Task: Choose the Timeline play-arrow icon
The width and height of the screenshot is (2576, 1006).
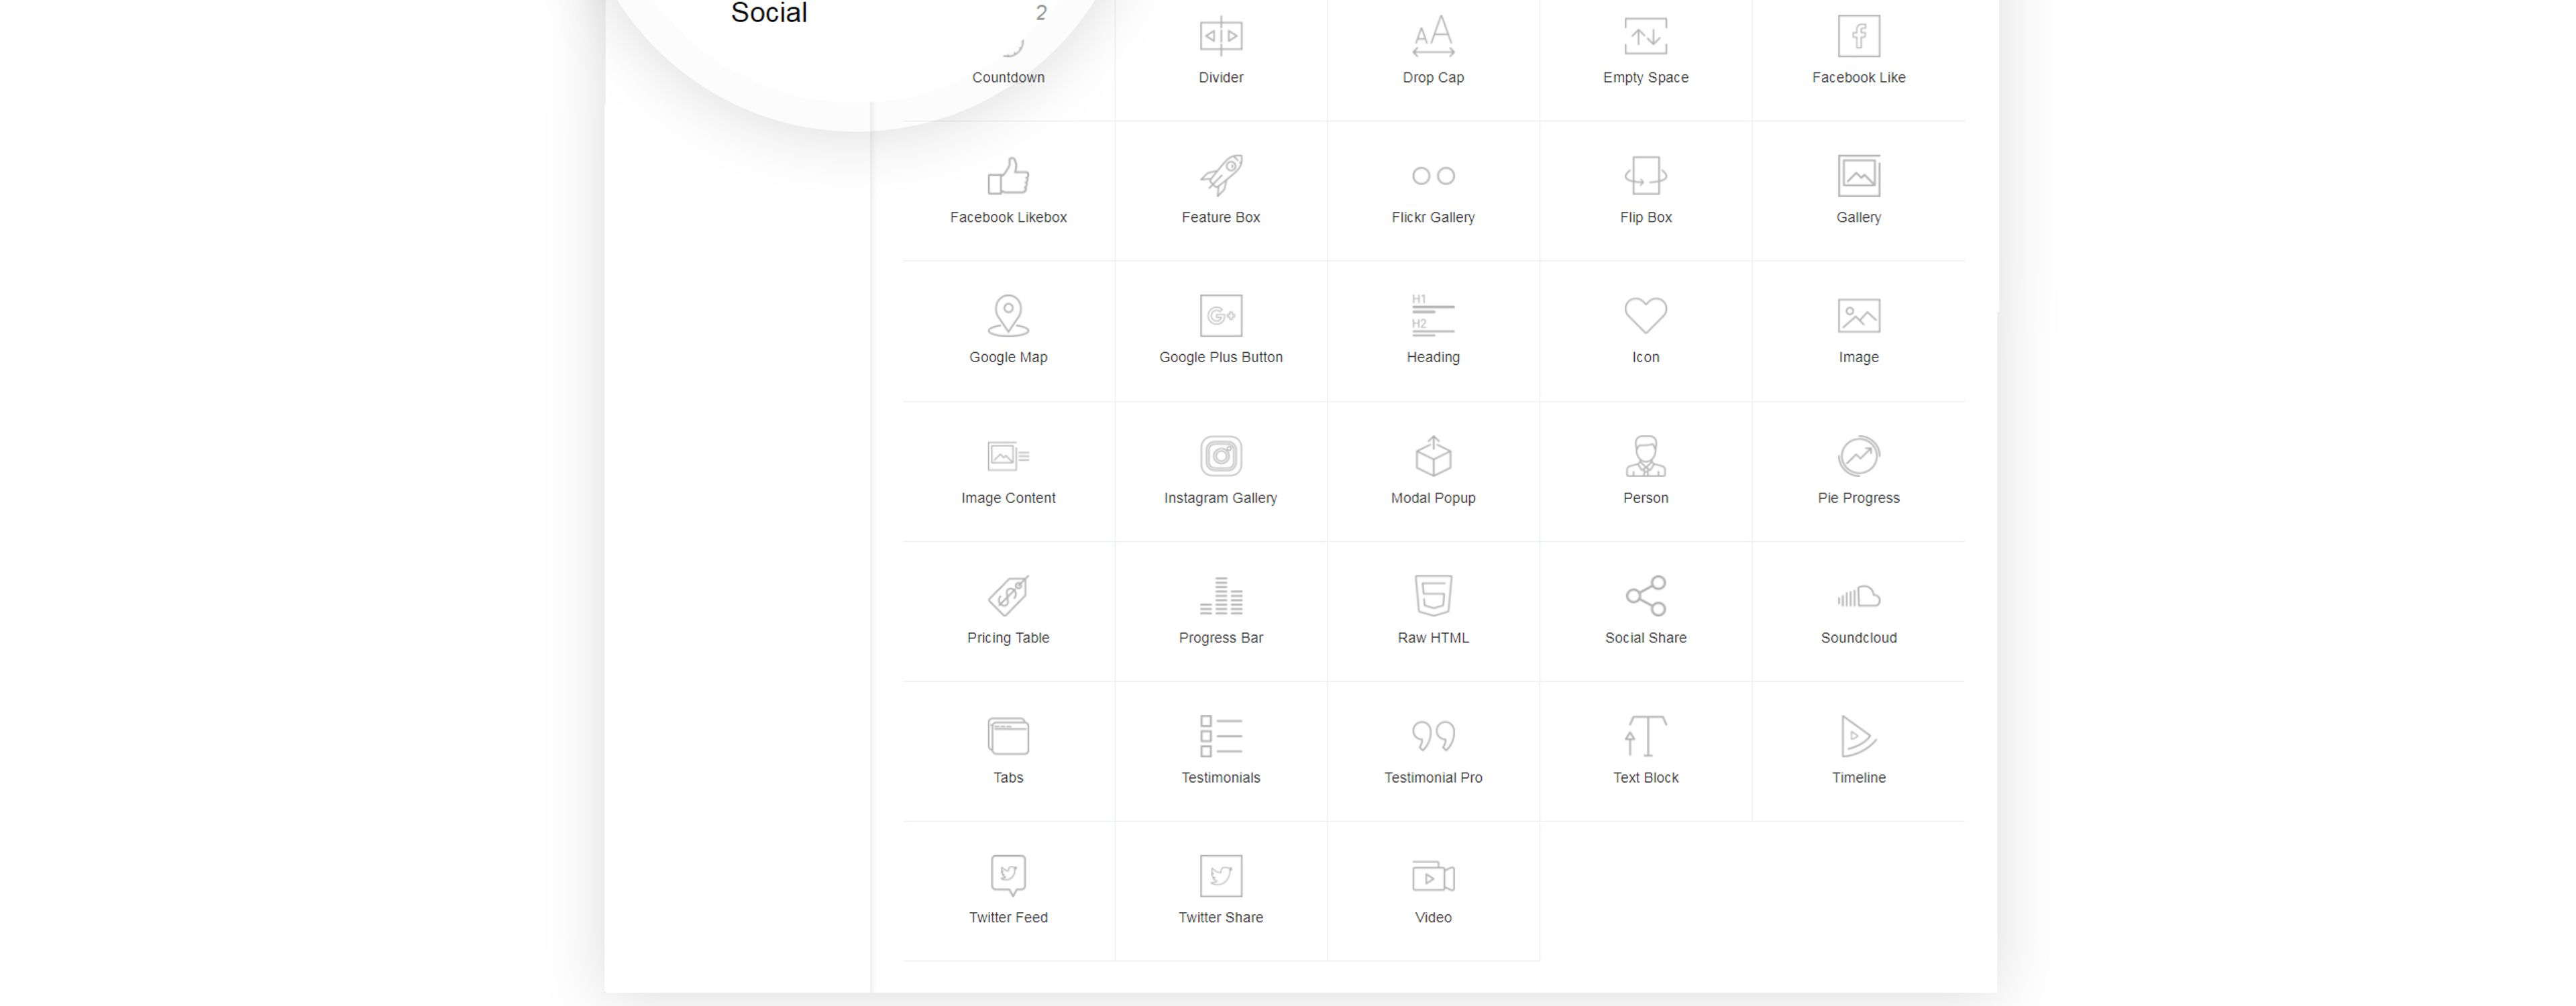Action: click(1859, 736)
